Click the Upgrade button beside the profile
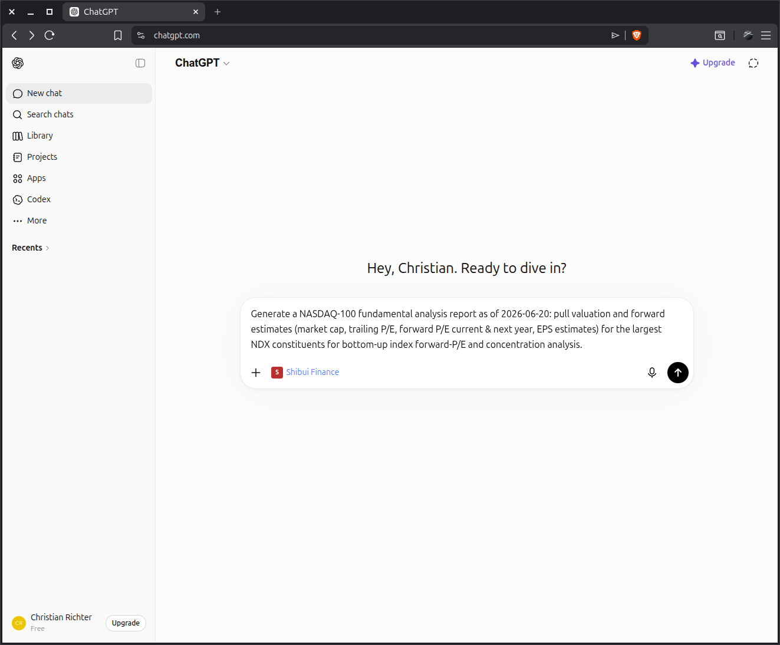 126,623
